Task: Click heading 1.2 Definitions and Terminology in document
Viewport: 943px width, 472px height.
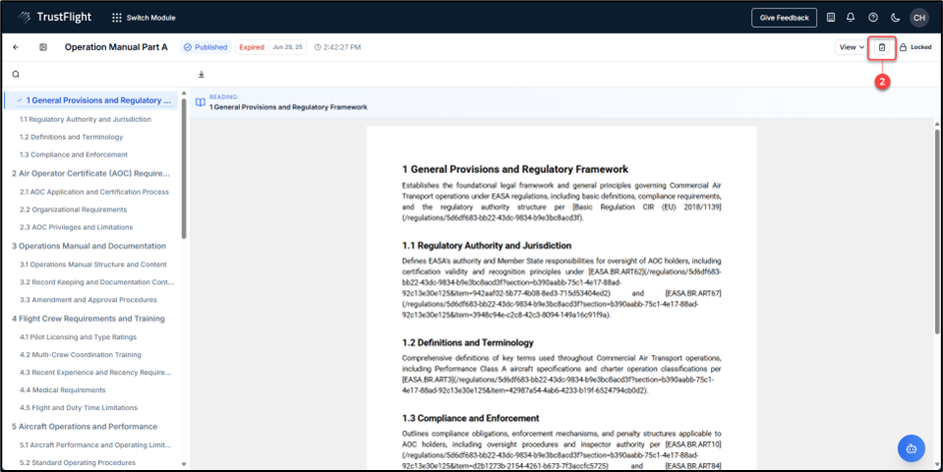Action: 468,343
